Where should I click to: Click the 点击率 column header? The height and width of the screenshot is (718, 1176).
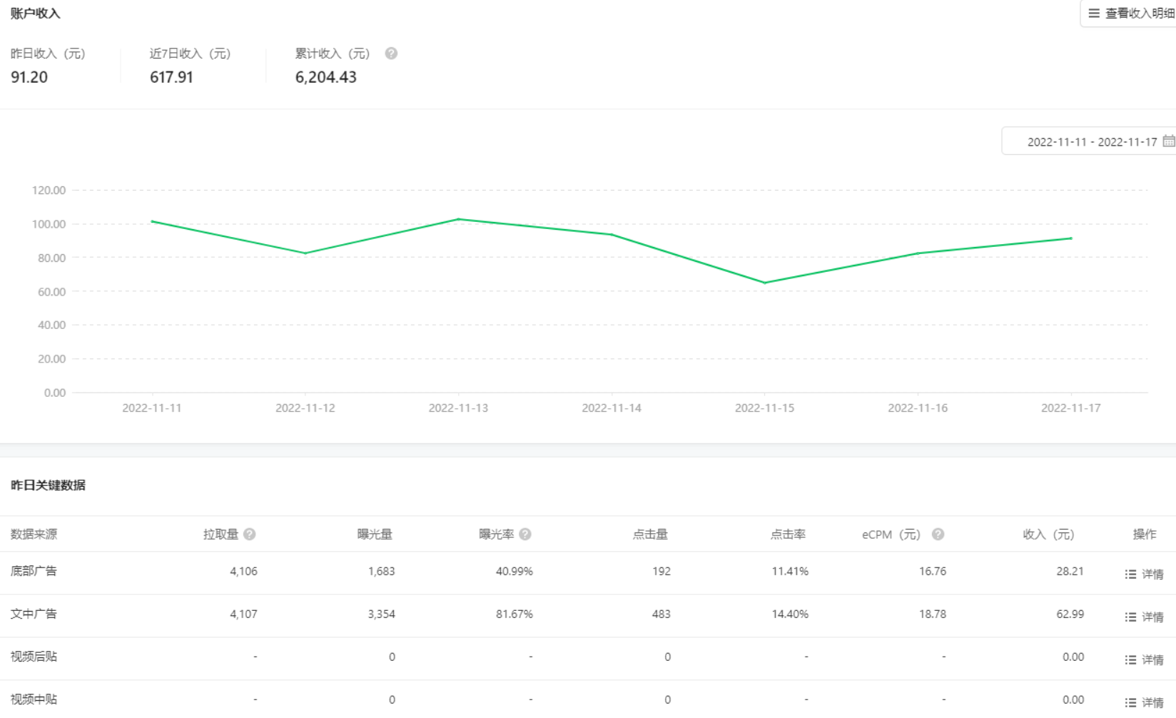pyautogui.click(x=788, y=534)
